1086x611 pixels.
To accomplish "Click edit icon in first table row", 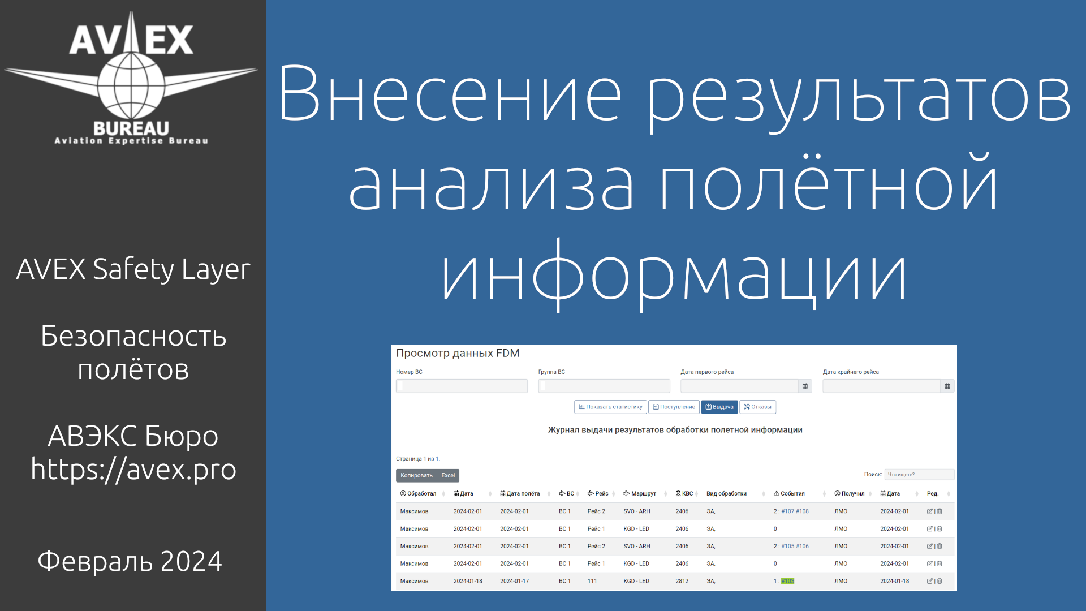I will coord(929,511).
